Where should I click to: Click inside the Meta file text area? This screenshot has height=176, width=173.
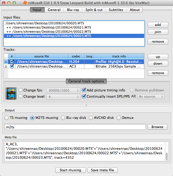[x=84, y=151]
